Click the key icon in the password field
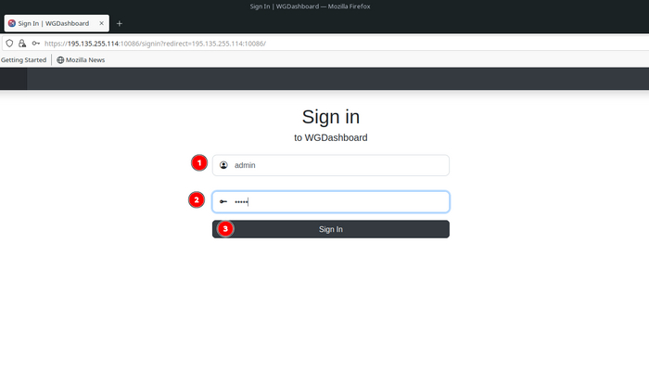Viewport: 649px width, 371px height. click(x=223, y=201)
